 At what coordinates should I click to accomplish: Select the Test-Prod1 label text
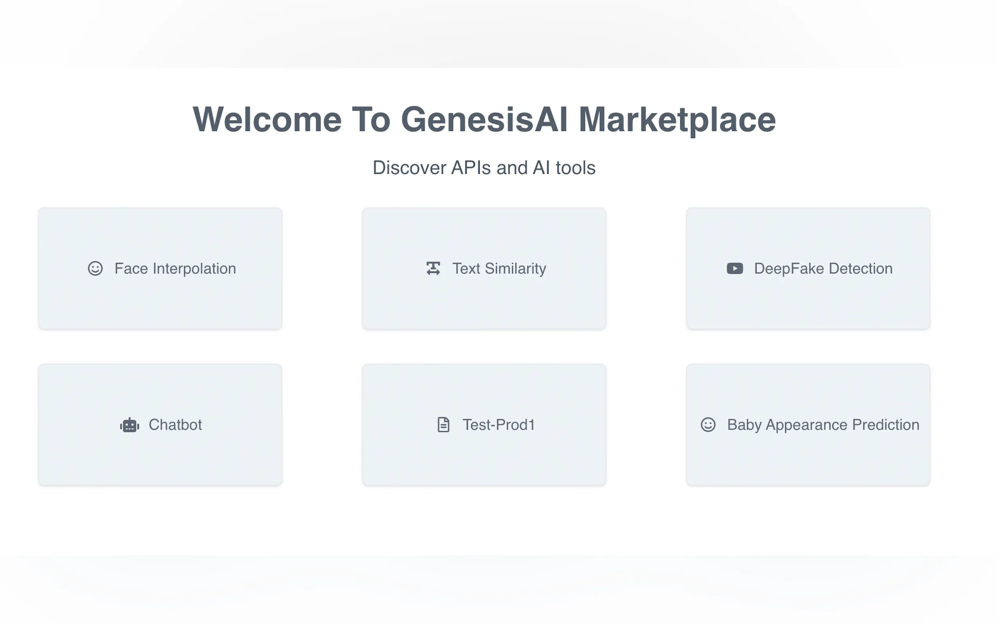pyautogui.click(x=498, y=425)
